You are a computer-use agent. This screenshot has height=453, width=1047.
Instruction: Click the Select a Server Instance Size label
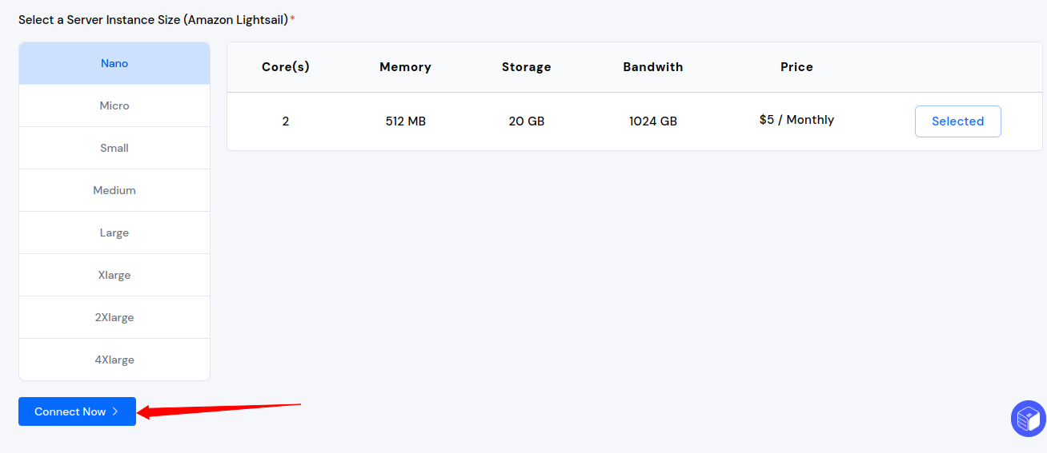click(154, 19)
